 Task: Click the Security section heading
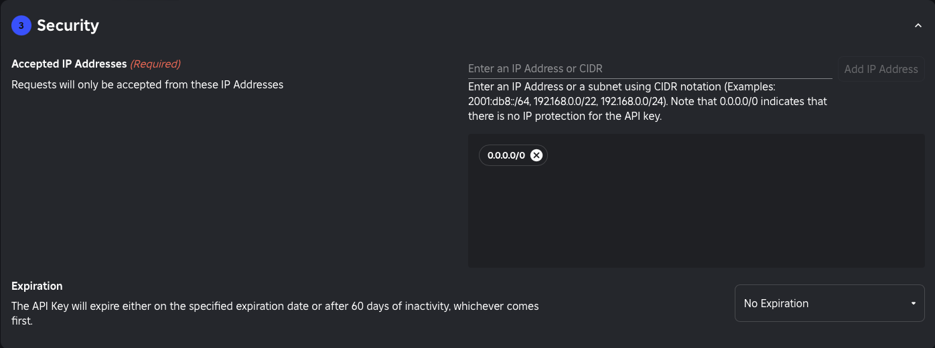[68, 26]
